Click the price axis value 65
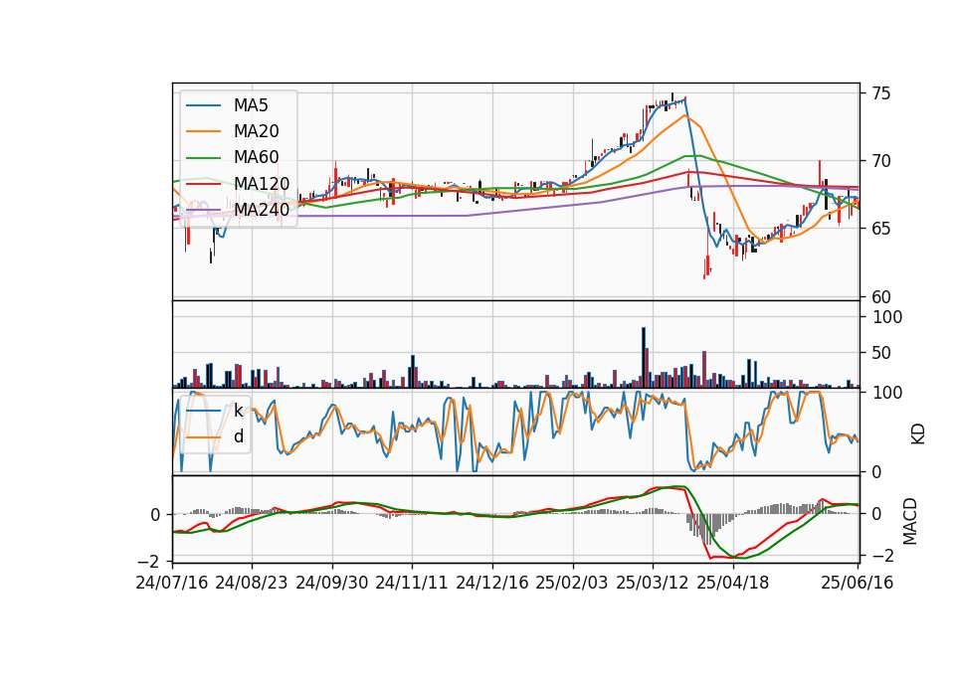This screenshot has width=955, height=686. point(880,229)
